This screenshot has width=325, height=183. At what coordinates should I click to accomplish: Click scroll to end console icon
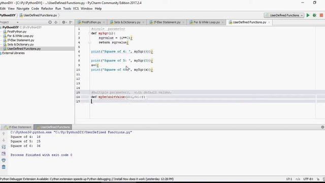pyautogui.click(x=4, y=154)
